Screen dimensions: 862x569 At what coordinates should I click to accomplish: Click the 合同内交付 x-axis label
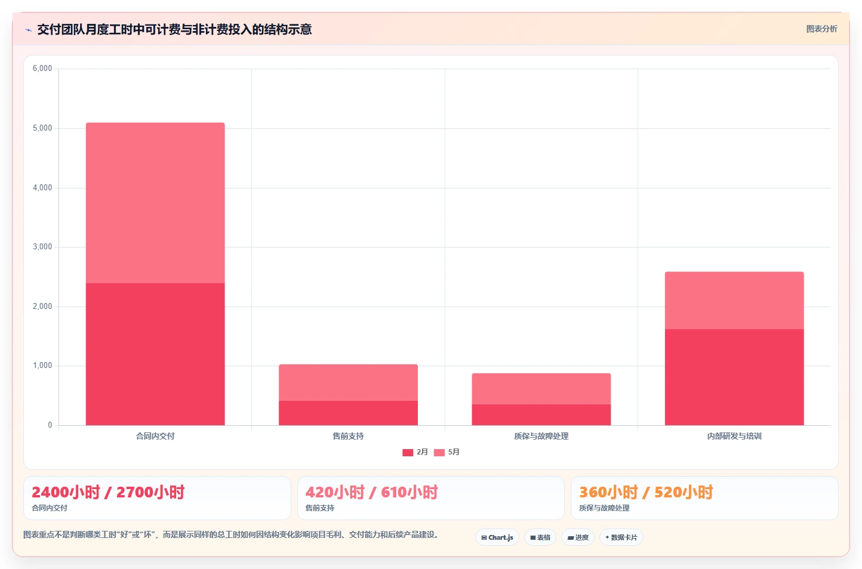[x=155, y=436]
